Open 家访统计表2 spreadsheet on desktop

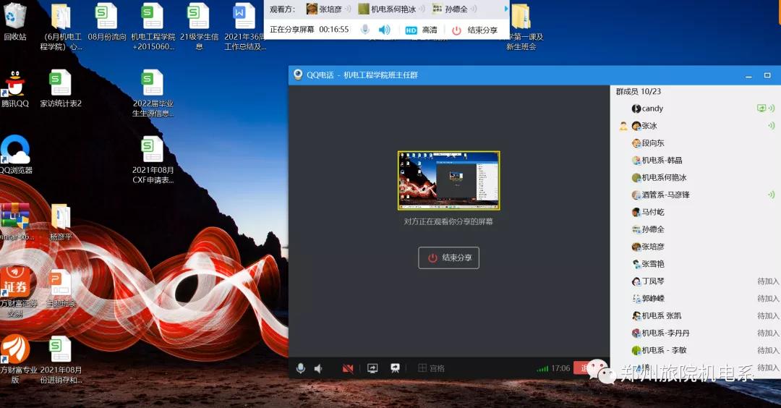(60, 90)
